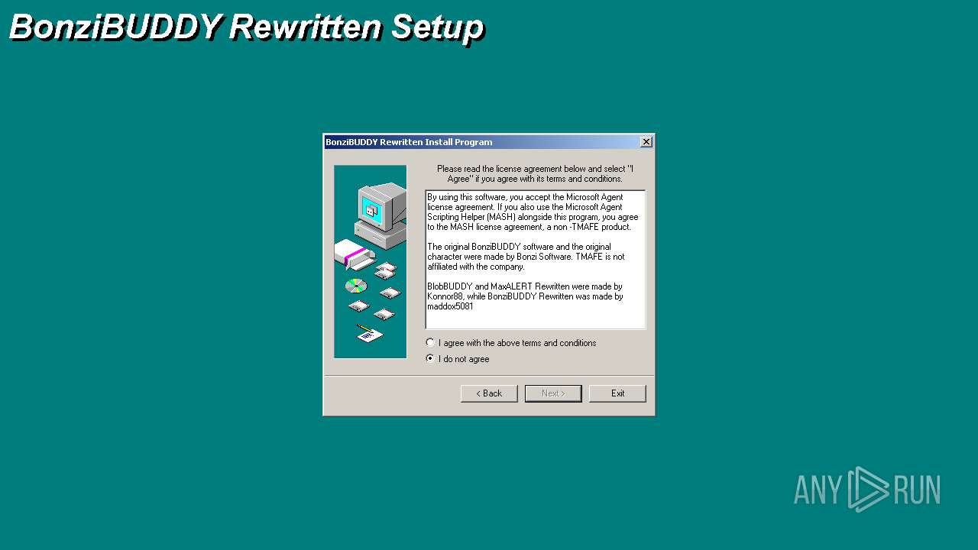Click the "BlobBUDDY and MaxALERT Rewritten" paragraph
The height and width of the screenshot is (550, 978).
(525, 296)
